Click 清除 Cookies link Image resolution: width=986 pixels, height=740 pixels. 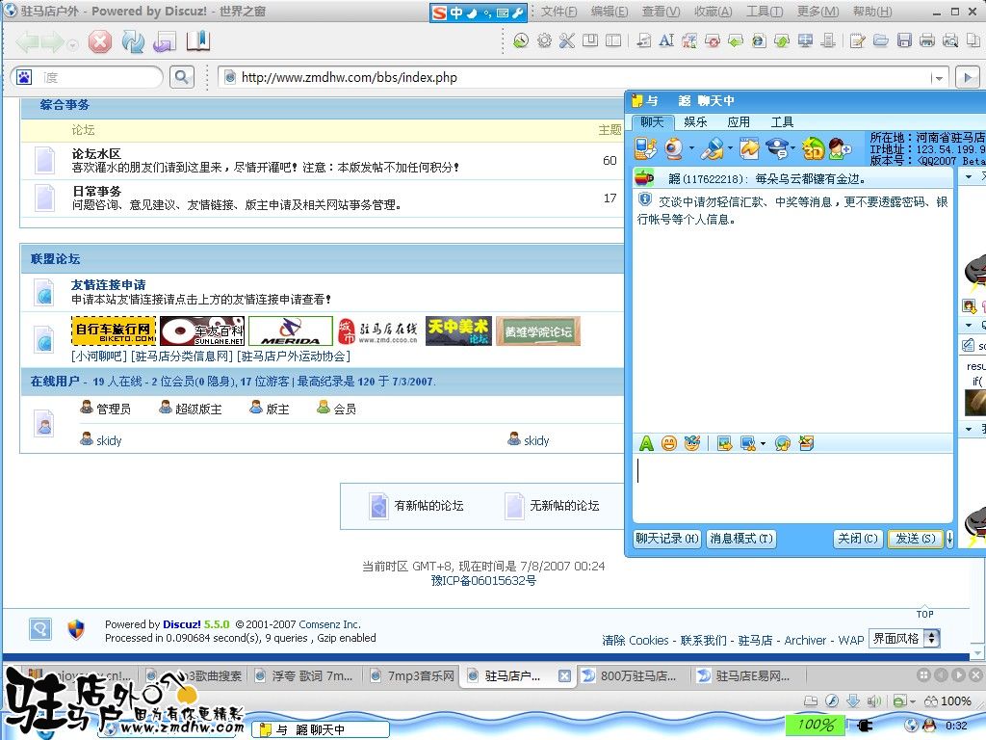pyautogui.click(x=636, y=640)
